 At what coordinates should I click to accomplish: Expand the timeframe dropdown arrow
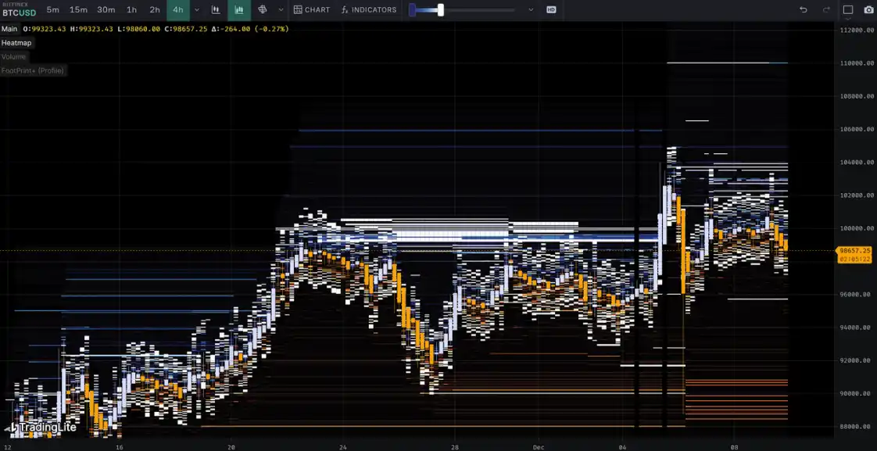[x=196, y=10]
